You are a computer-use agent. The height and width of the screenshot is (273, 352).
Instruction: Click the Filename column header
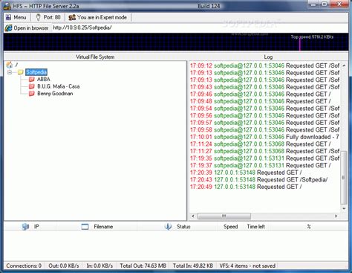tap(103, 227)
